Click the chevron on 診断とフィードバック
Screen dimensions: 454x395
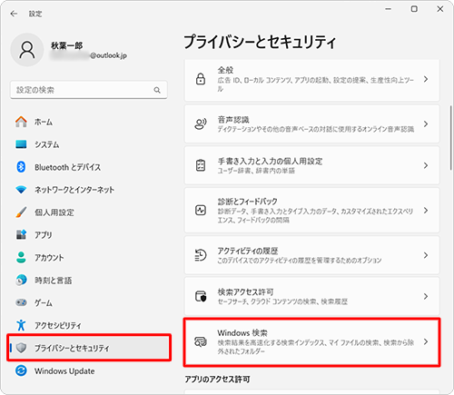(426, 210)
